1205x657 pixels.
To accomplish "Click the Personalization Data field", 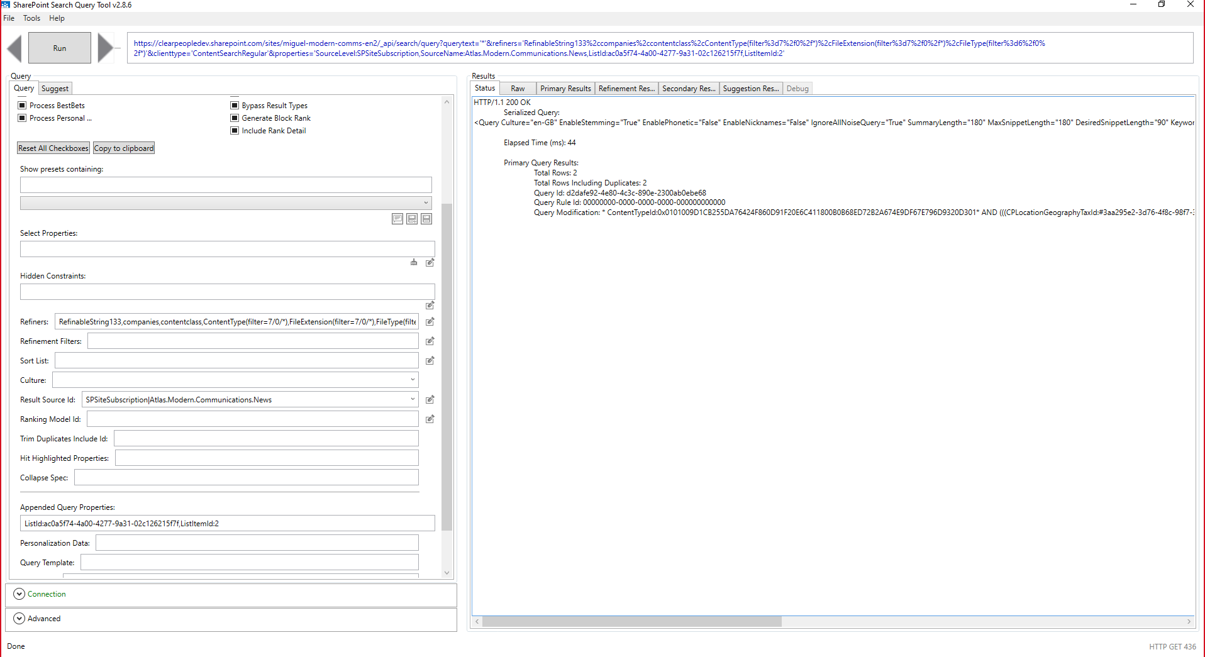I will pos(257,543).
